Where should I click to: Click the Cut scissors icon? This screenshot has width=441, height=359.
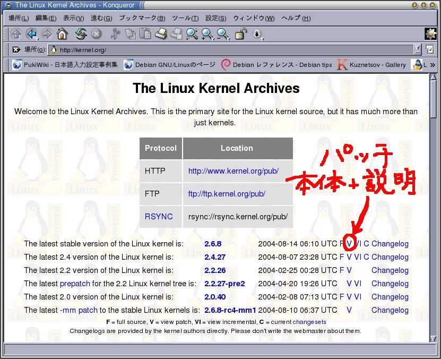115,35
